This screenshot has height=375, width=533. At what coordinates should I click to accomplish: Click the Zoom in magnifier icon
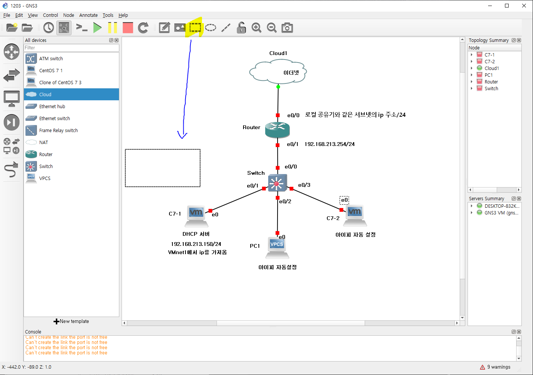point(257,28)
